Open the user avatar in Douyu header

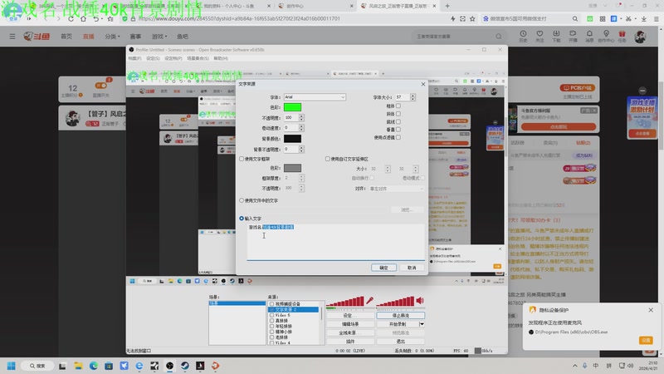[x=640, y=37]
